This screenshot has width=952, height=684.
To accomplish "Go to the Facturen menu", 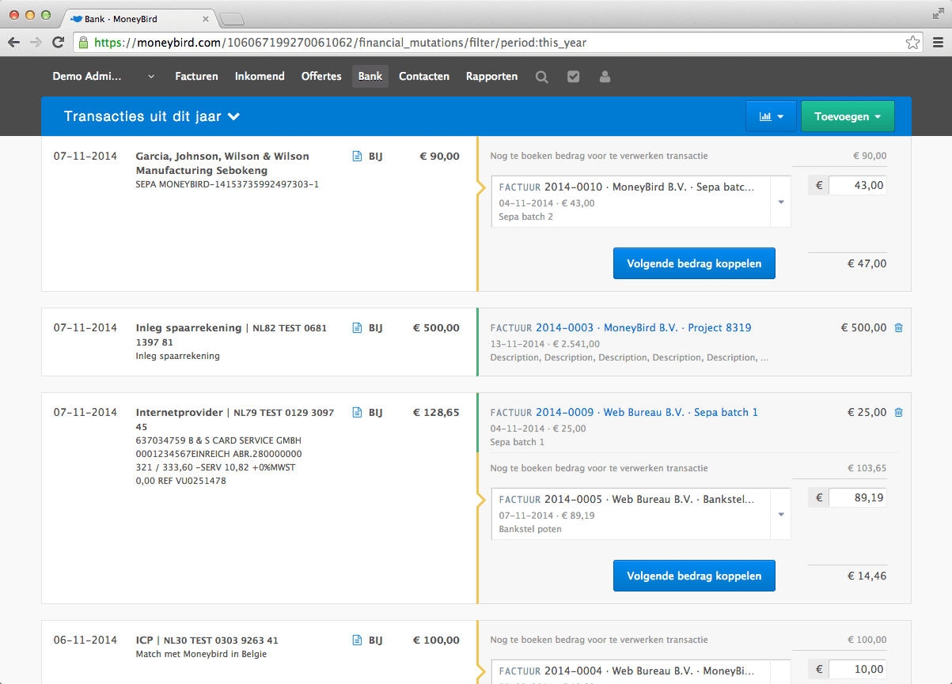I will 196,77.
